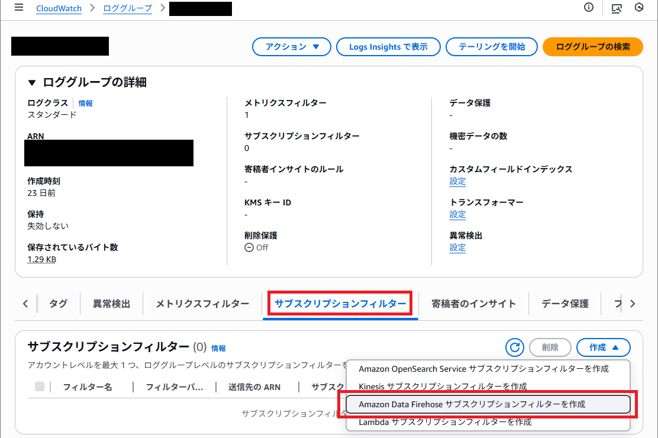Choose Amazon Data Firehose filter creation
The width and height of the screenshot is (658, 438).
[x=488, y=404]
